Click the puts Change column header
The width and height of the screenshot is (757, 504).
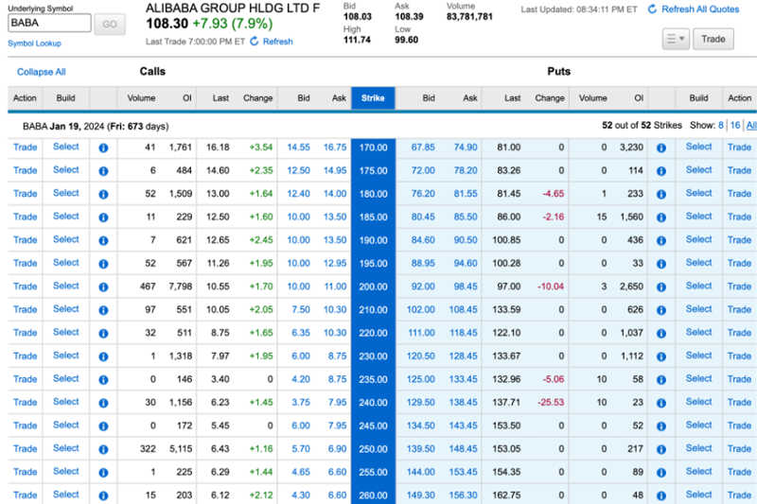(549, 98)
